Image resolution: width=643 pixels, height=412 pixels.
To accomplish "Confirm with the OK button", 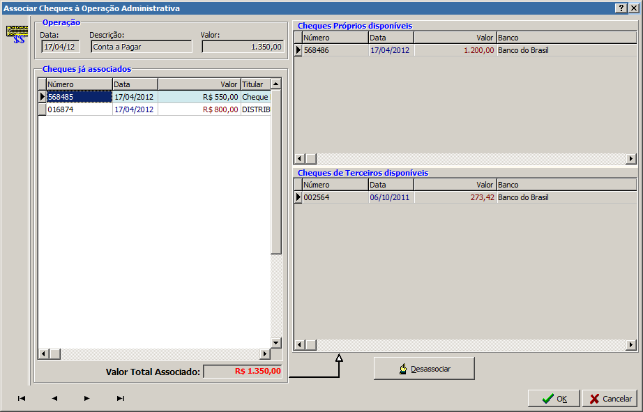I will pyautogui.click(x=554, y=399).
